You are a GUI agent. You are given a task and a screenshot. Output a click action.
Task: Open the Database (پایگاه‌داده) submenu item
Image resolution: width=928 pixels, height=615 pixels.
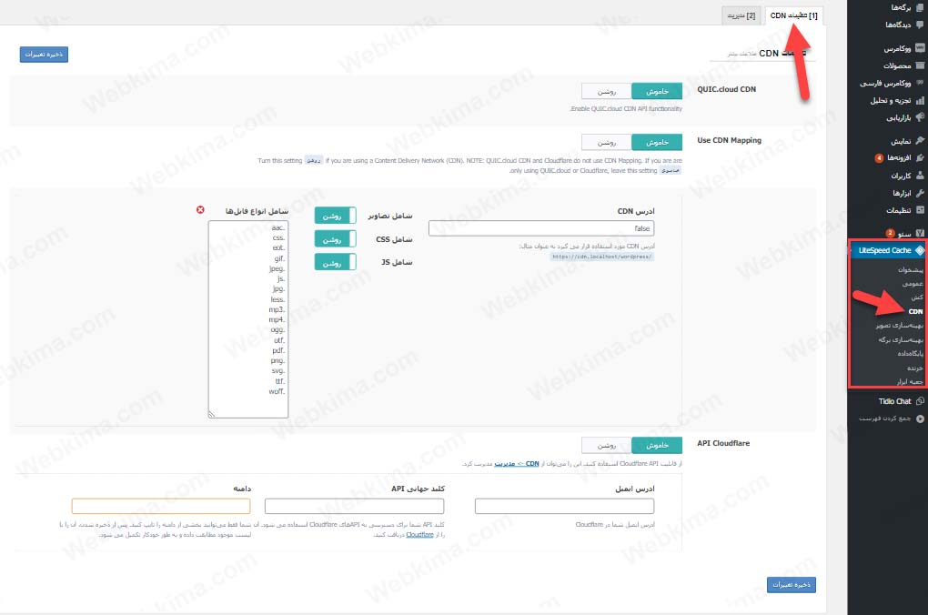tap(910, 353)
